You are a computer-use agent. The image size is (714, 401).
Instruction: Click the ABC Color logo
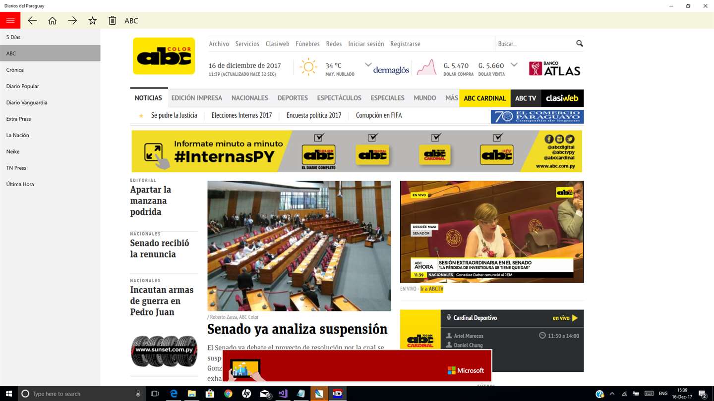164,56
